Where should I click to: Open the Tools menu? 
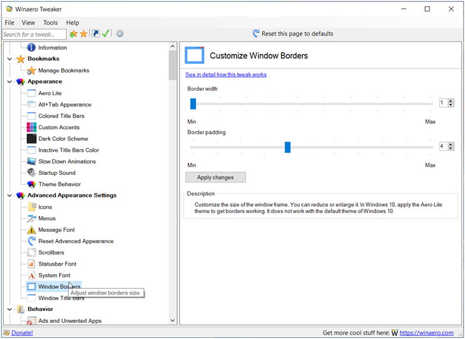tap(51, 23)
